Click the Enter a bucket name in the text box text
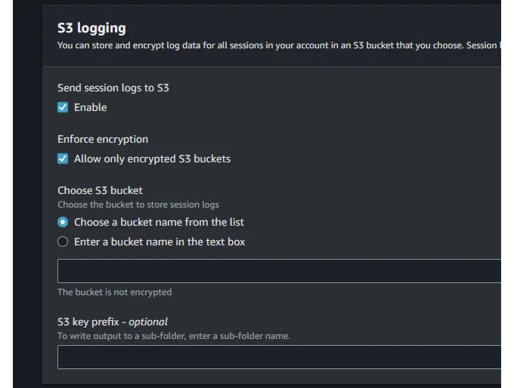 click(x=159, y=242)
